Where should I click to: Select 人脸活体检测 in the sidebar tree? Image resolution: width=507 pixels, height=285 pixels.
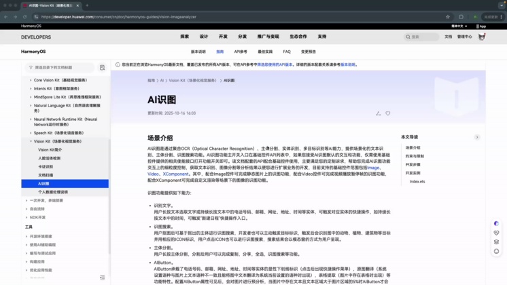49,158
